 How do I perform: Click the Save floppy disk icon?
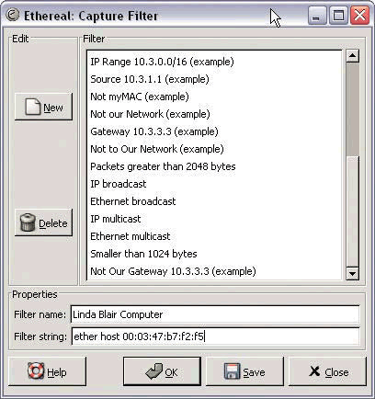click(232, 371)
